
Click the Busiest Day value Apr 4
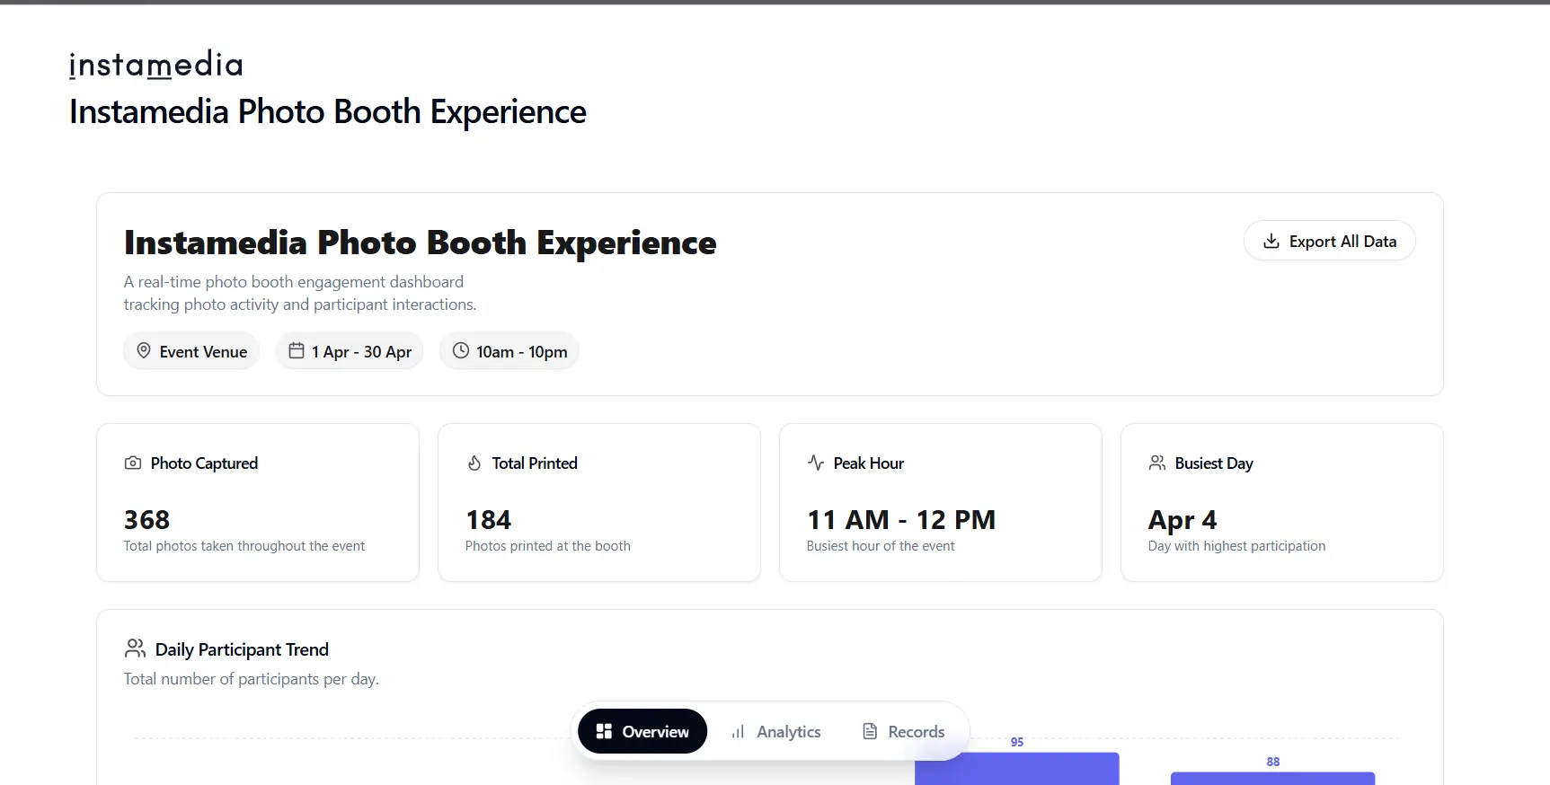pos(1182,520)
